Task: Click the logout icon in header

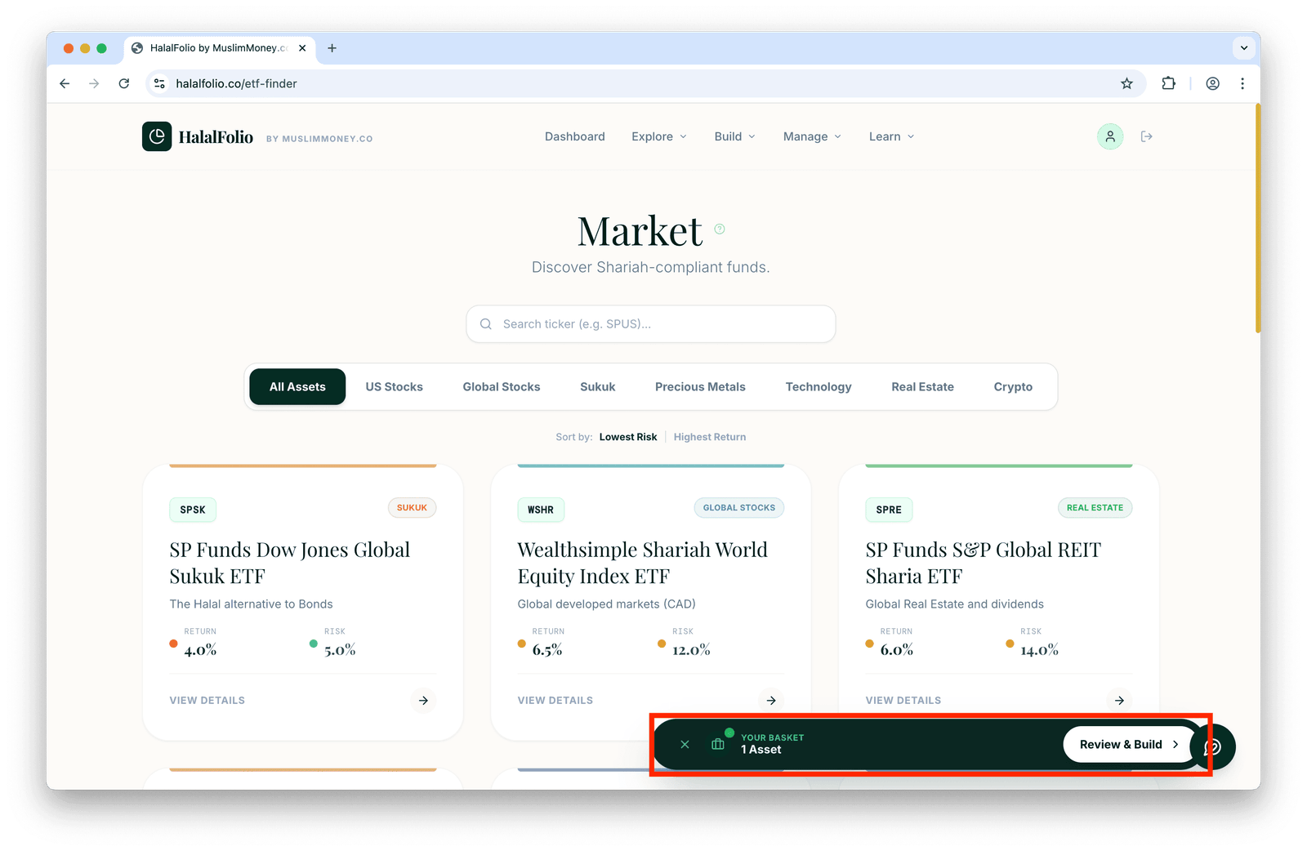Action: pyautogui.click(x=1147, y=136)
